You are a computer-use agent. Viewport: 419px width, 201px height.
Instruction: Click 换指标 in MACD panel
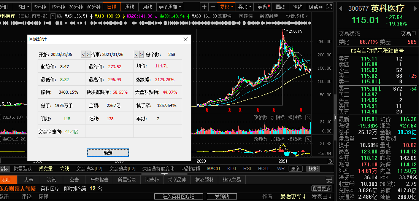click(295, 139)
